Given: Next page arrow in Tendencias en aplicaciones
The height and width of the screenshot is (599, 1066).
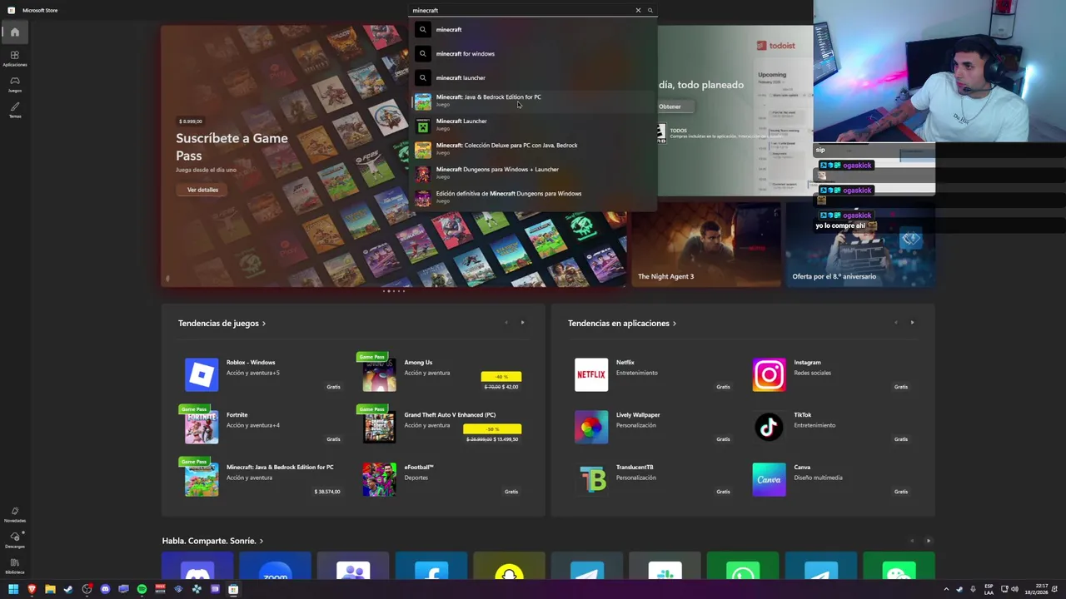Looking at the screenshot, I should coord(912,323).
